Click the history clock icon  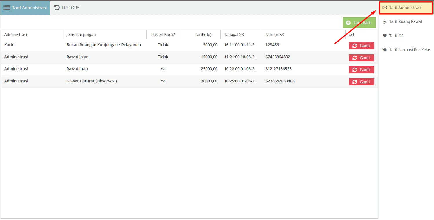[57, 8]
